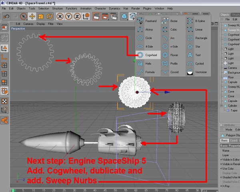Open Object manager File menu
This screenshot has height=192, width=240.
coord(228,19)
